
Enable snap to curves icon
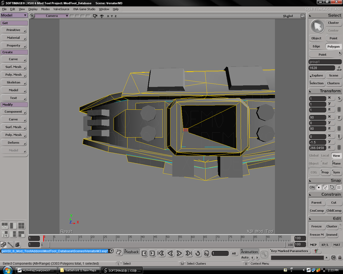pyautogui.click(x=325, y=187)
